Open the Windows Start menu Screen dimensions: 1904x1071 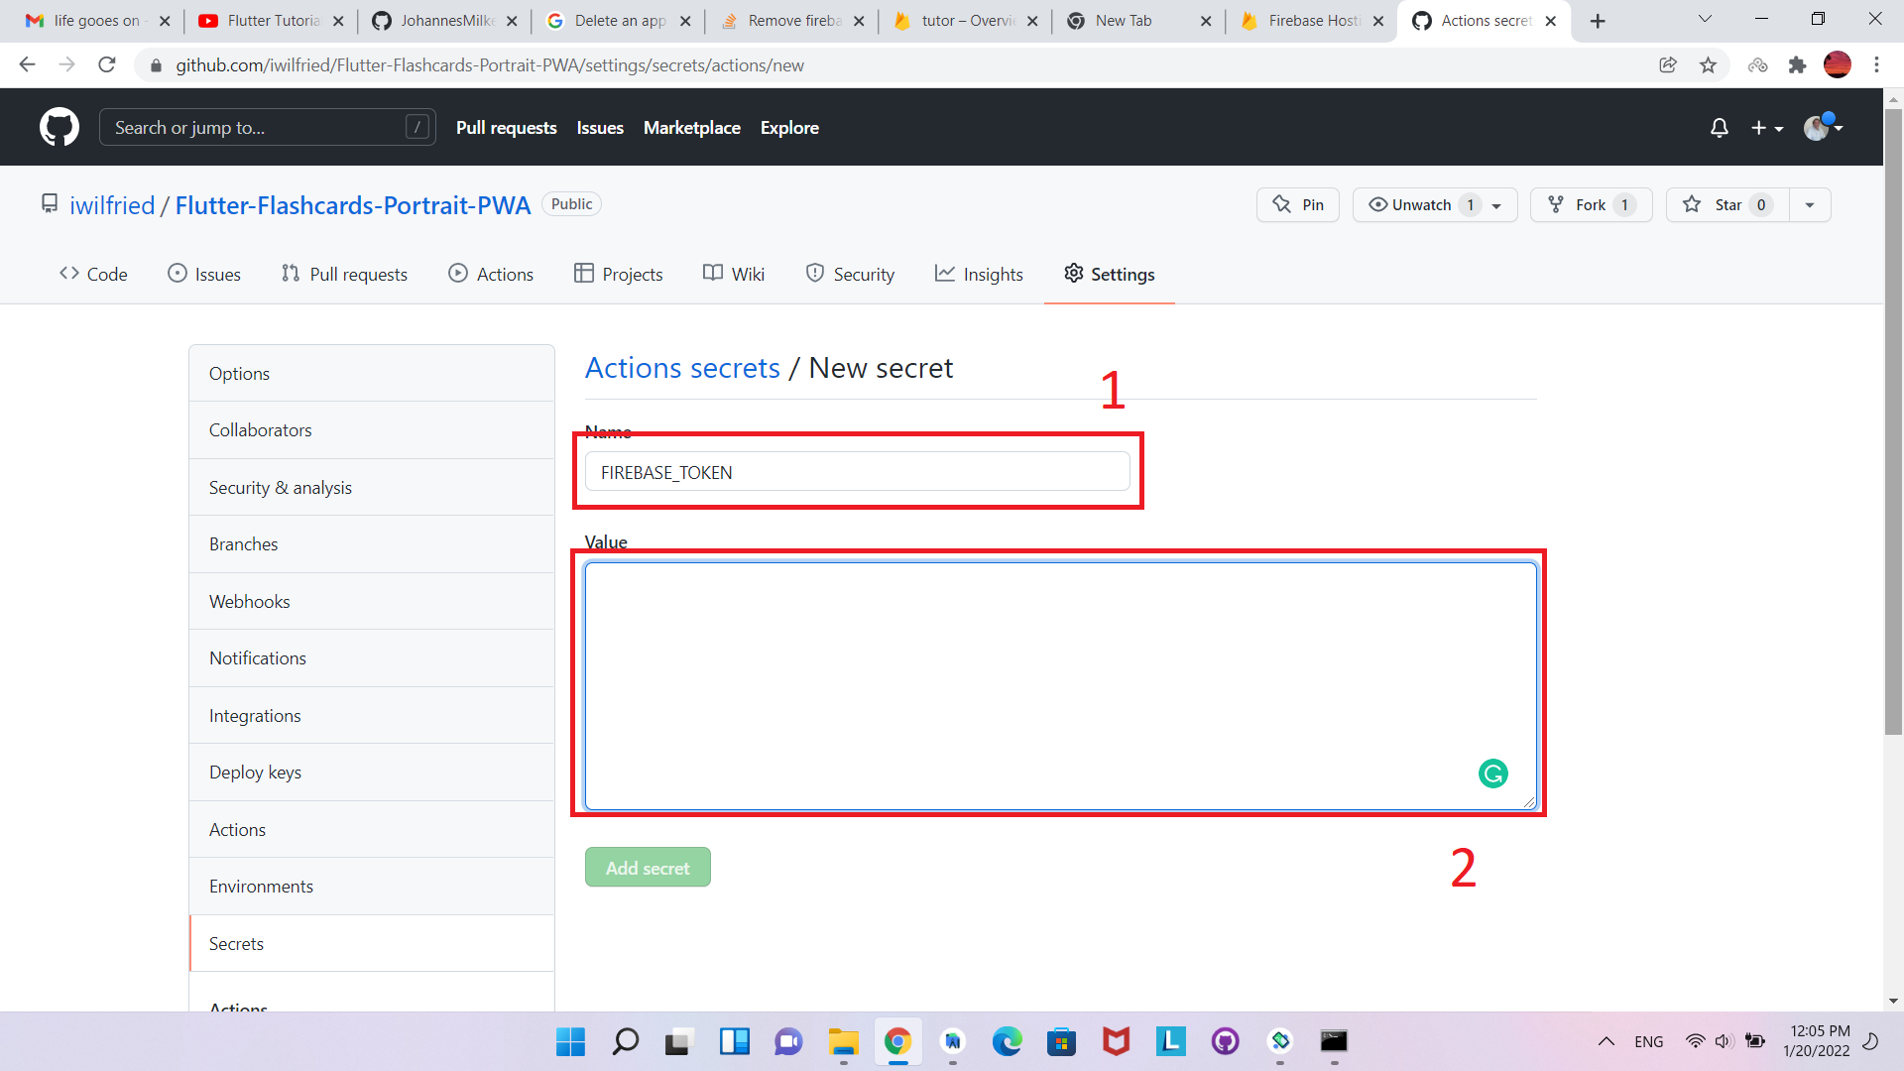click(x=570, y=1042)
